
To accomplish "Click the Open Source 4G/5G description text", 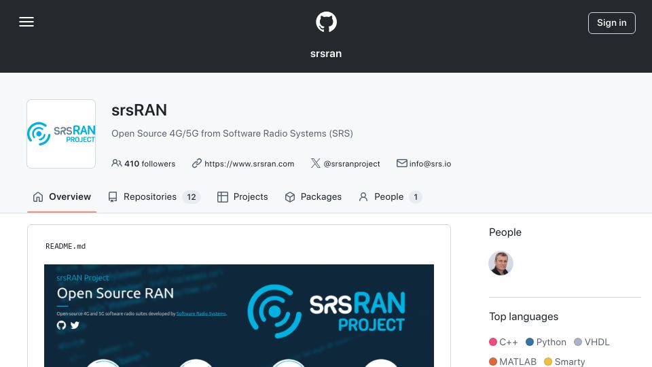I will (x=232, y=134).
